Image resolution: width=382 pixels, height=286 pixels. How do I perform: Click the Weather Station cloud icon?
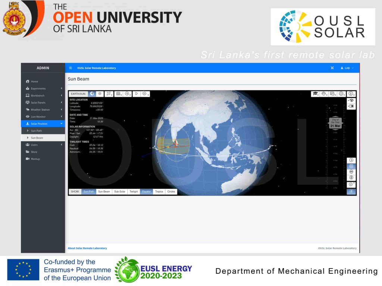click(28, 109)
